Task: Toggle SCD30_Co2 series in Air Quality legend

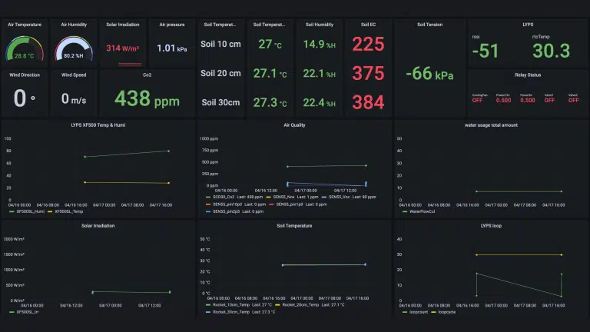Action: [x=224, y=197]
